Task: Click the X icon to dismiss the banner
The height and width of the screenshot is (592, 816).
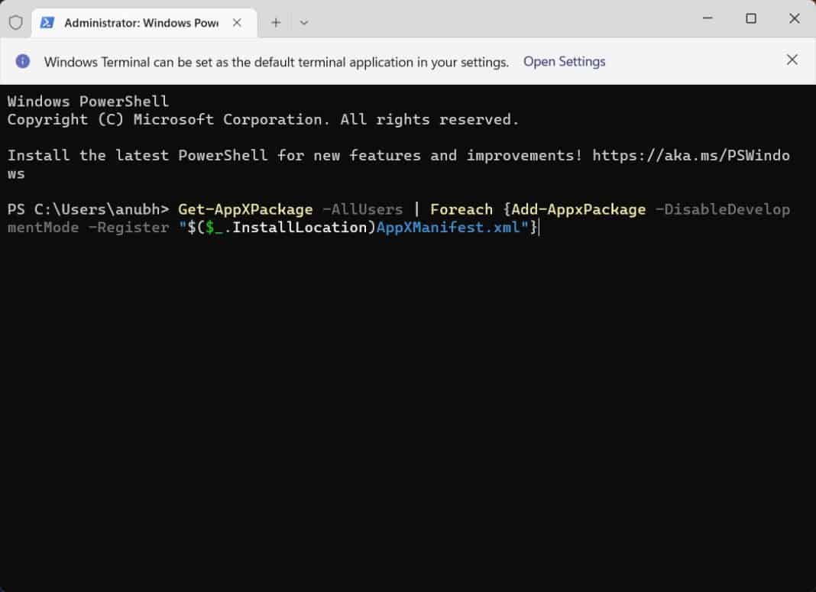Action: point(792,60)
